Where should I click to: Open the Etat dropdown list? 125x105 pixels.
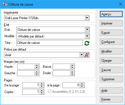tap(87, 30)
